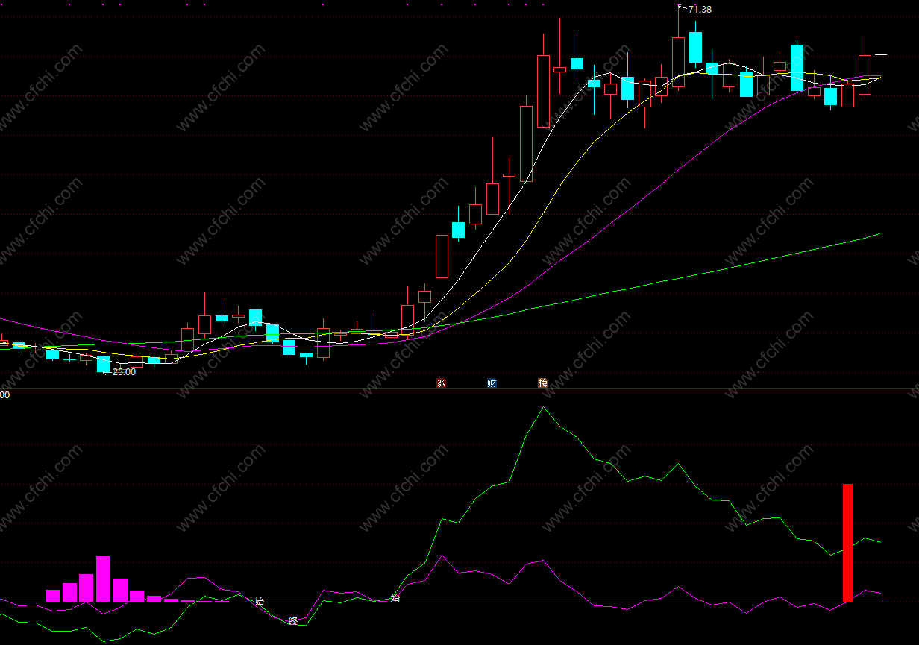Screen dimensions: 919x645
Task: Click the tallest magenta histogram bar
Action: click(103, 579)
